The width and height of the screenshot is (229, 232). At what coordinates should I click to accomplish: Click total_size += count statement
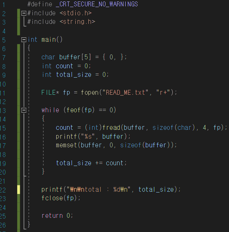(91, 163)
